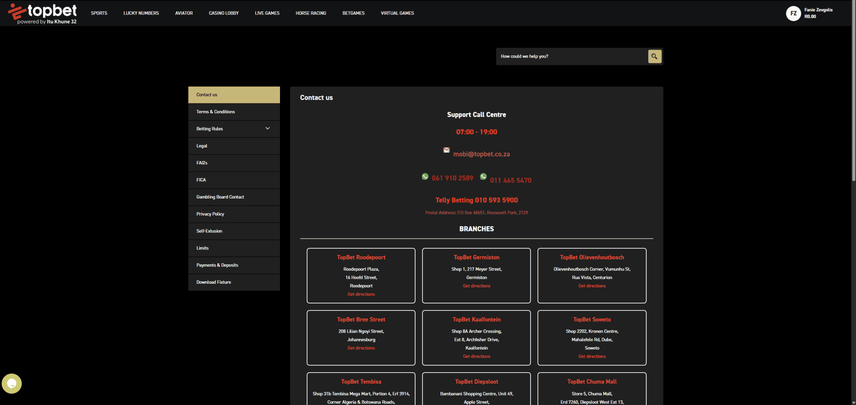Open the Betgames section

pos(354,13)
